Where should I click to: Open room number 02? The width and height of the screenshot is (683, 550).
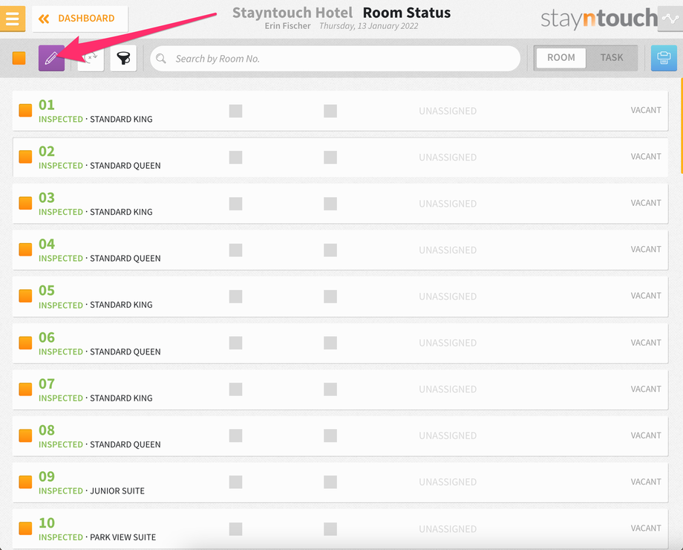pos(47,151)
